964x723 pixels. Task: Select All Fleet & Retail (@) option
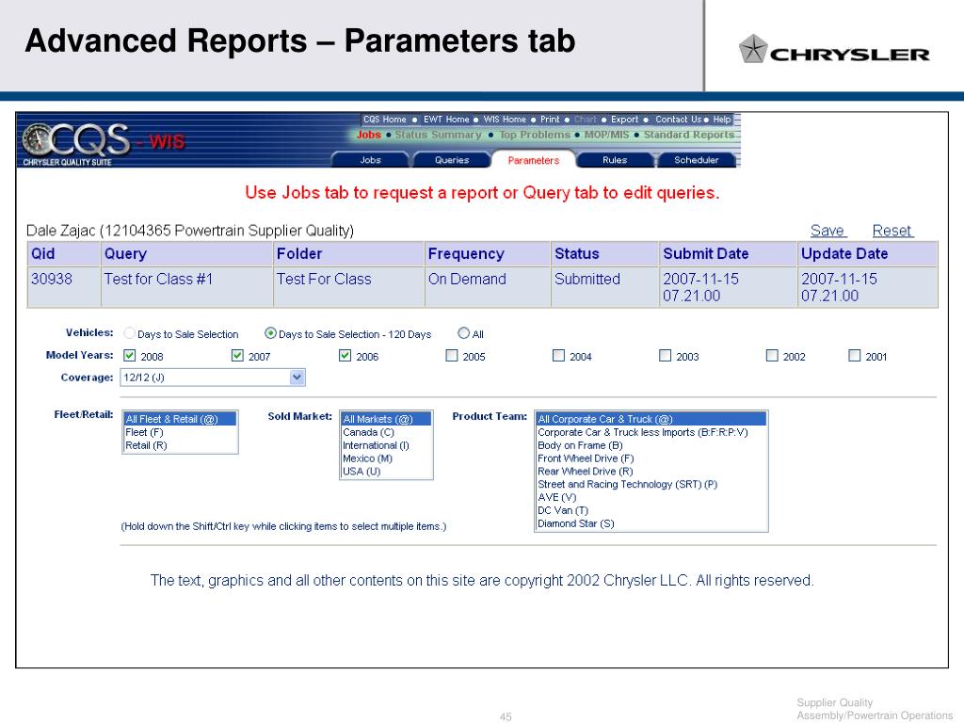180,419
